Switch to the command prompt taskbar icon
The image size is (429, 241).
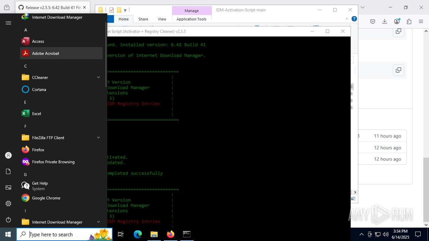point(187,234)
